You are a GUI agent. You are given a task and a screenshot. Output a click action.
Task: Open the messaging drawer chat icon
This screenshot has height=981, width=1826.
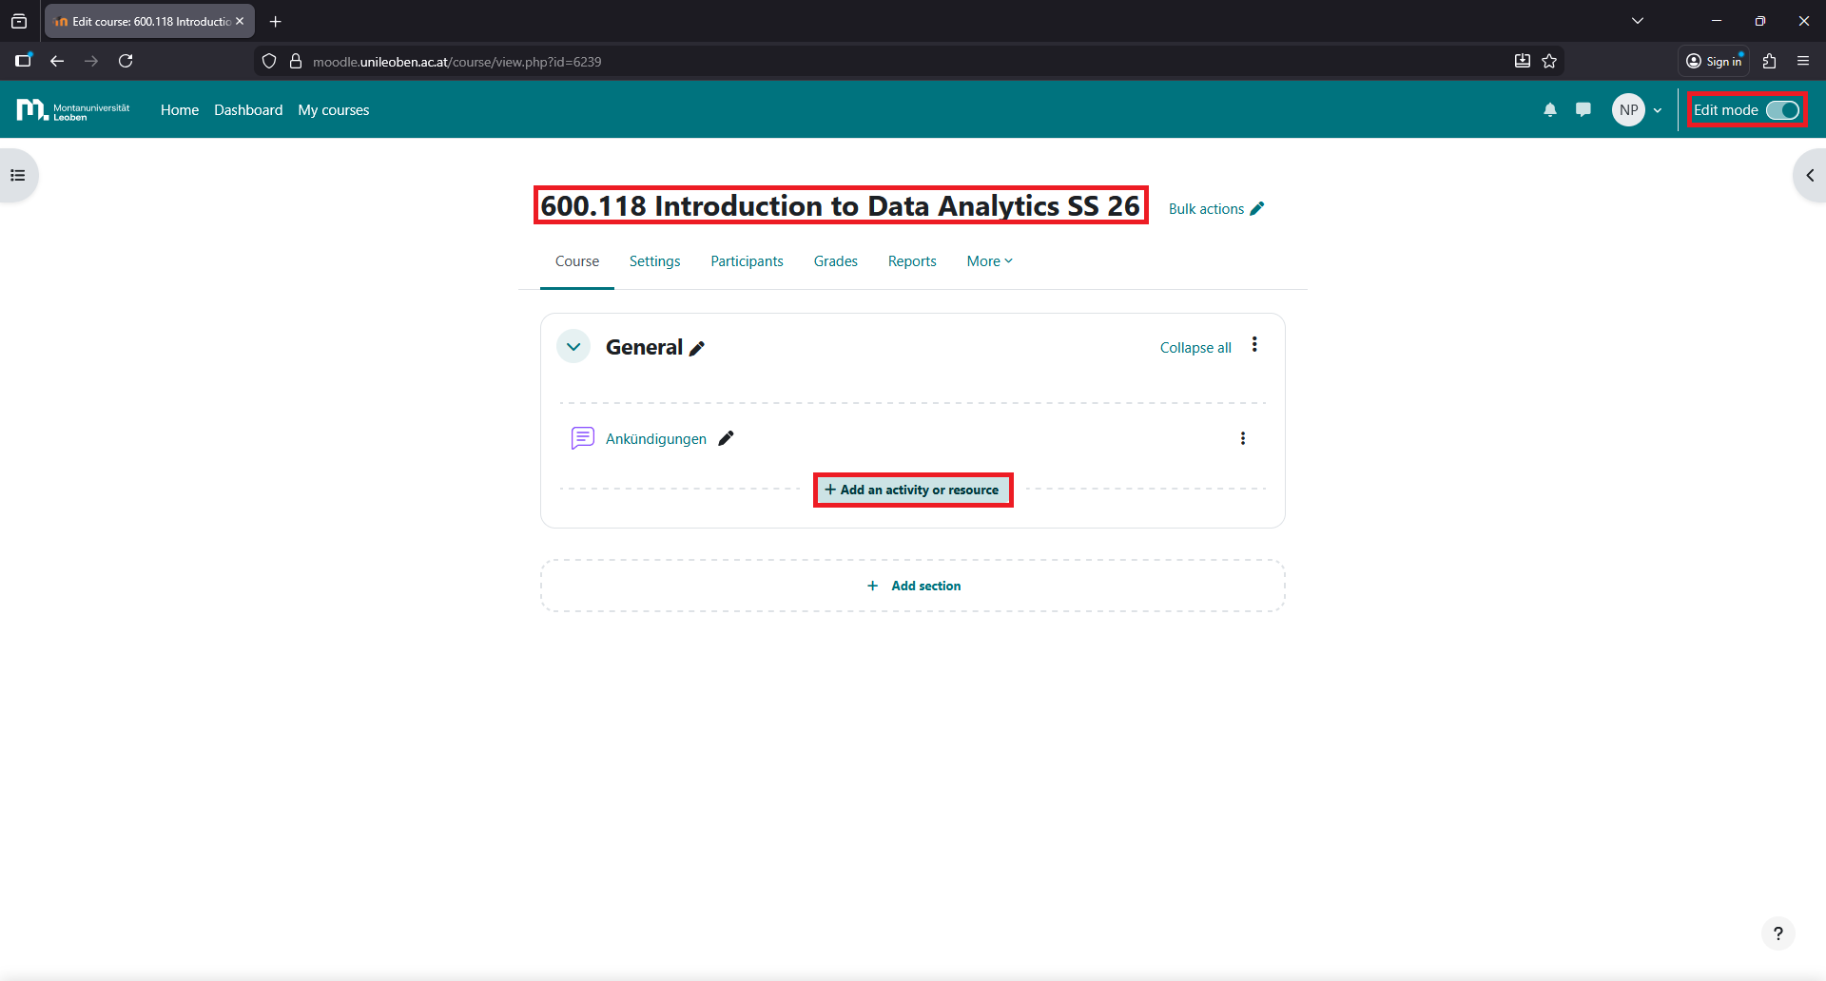coord(1583,110)
